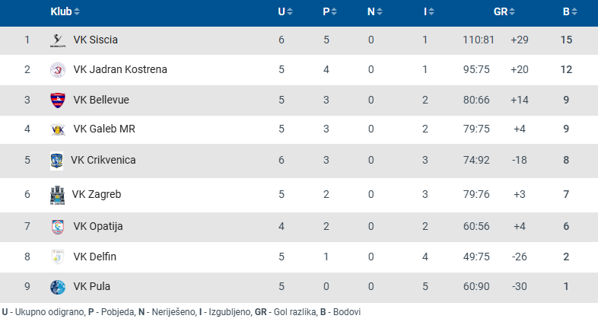The height and width of the screenshot is (322, 598).
Task: Open the VK Opatija team name link
Action: click(x=98, y=227)
